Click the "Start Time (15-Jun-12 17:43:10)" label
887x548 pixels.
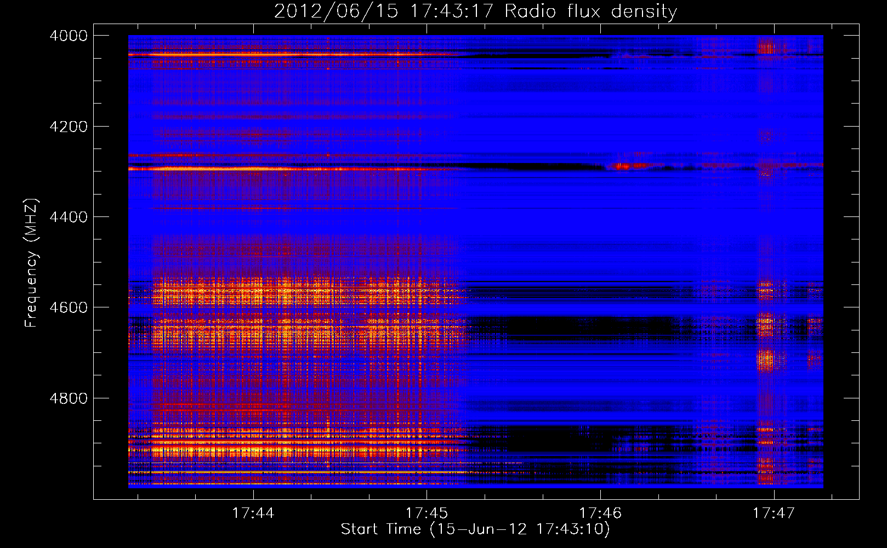[475, 529]
